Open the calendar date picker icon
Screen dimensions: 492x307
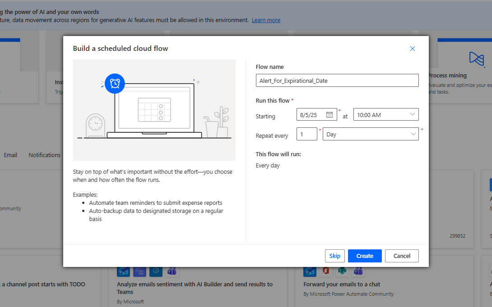click(x=330, y=114)
